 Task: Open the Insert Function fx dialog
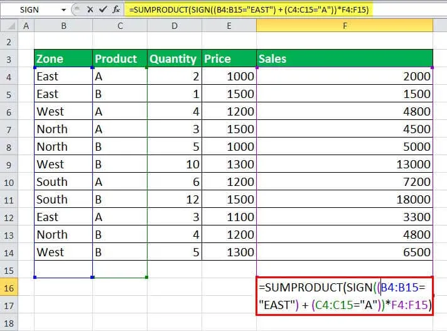click(x=116, y=9)
